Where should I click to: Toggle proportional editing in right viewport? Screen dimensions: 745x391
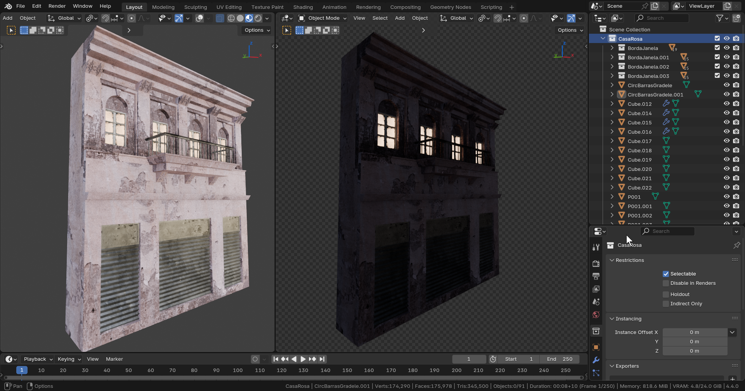[x=524, y=18]
